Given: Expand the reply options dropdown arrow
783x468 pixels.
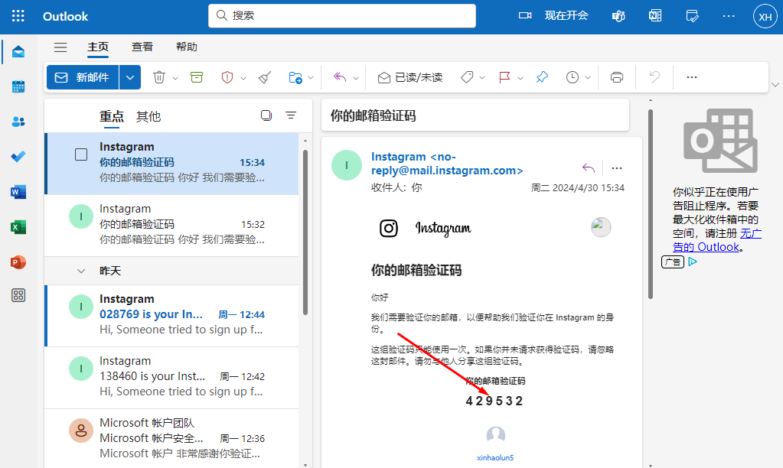Looking at the screenshot, I should (x=356, y=78).
